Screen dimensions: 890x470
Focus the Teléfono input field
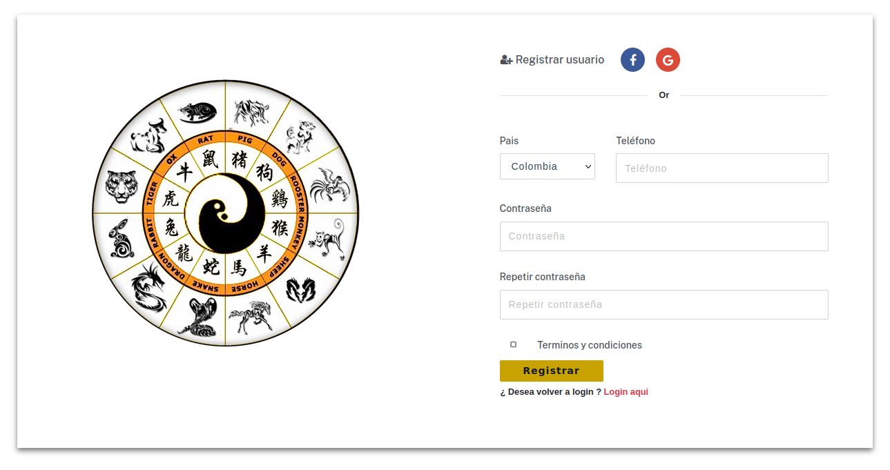[722, 168]
